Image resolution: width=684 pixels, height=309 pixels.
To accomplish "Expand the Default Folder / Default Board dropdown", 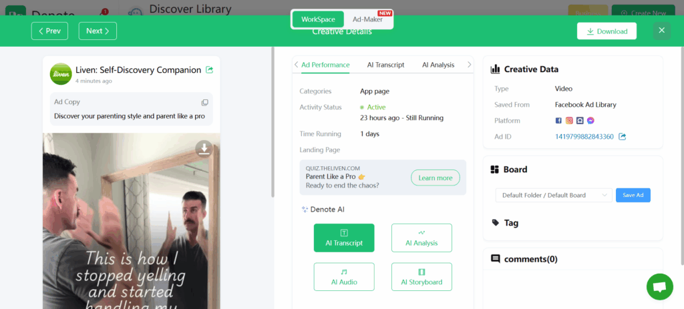I will tap(553, 195).
